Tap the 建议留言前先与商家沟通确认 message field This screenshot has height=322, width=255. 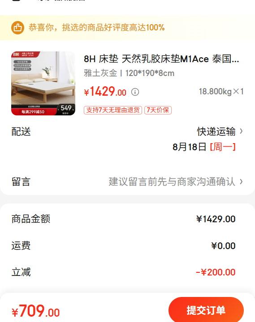tap(172, 182)
